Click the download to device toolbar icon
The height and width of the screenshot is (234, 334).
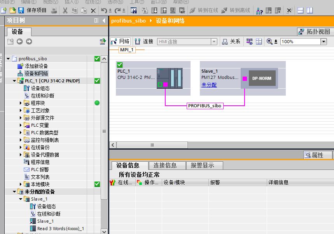click(155, 10)
